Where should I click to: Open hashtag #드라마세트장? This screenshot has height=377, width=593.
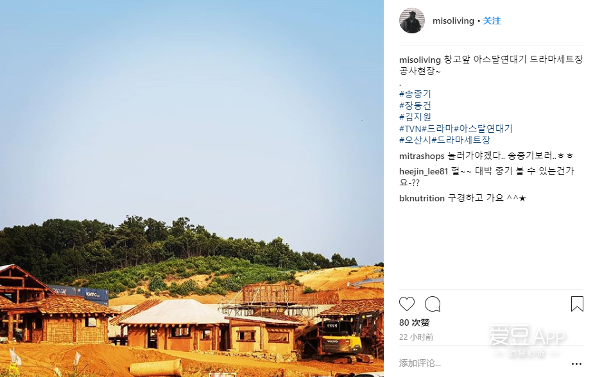pos(461,140)
